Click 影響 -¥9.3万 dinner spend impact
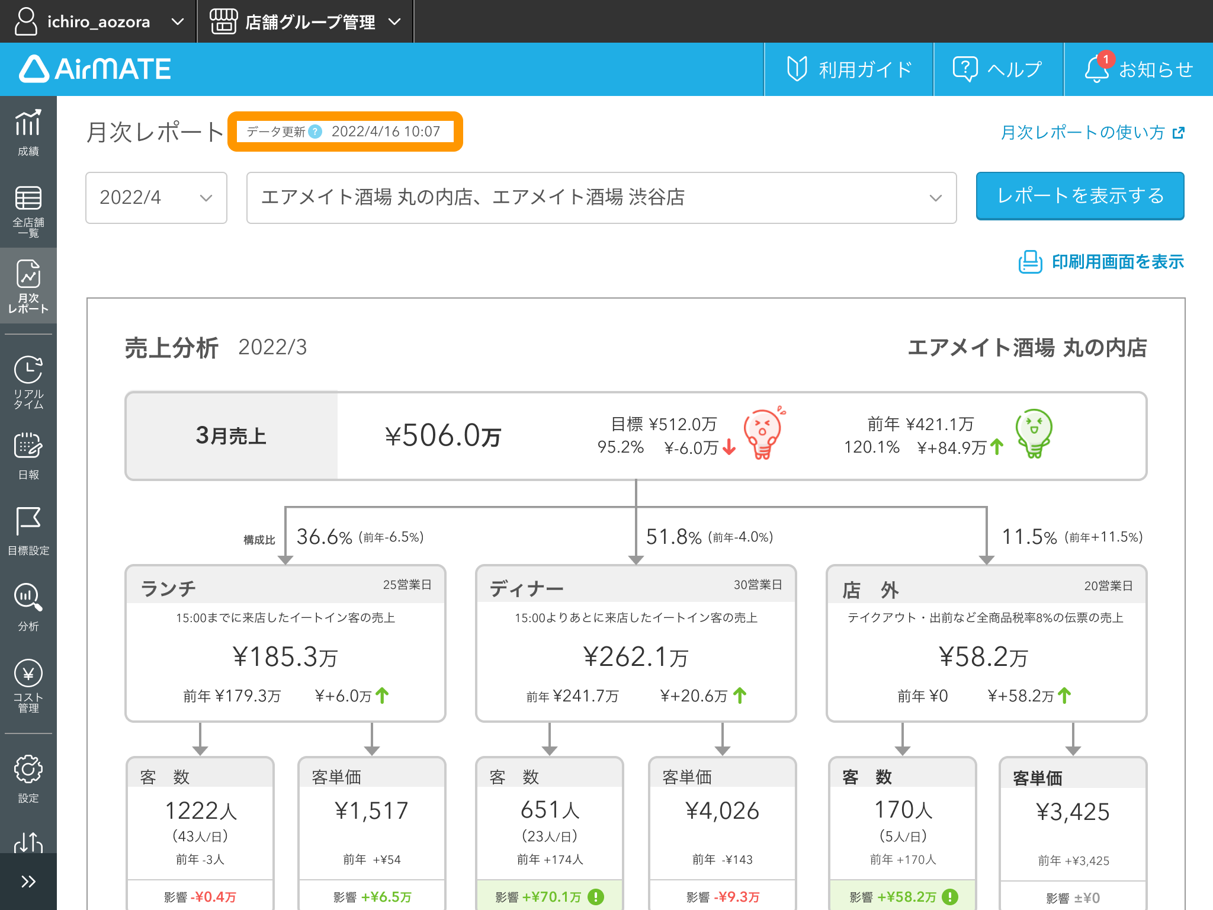Viewport: 1213px width, 910px height. pos(723,897)
